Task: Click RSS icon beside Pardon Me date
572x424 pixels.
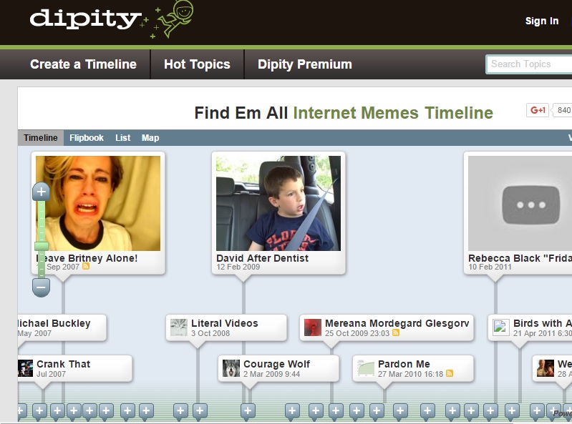Action: 450,373
